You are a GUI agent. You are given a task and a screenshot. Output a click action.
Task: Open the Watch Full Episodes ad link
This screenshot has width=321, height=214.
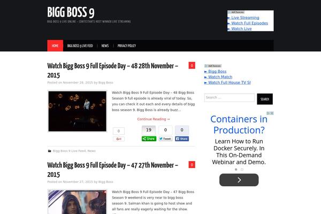pyautogui.click(x=249, y=23)
